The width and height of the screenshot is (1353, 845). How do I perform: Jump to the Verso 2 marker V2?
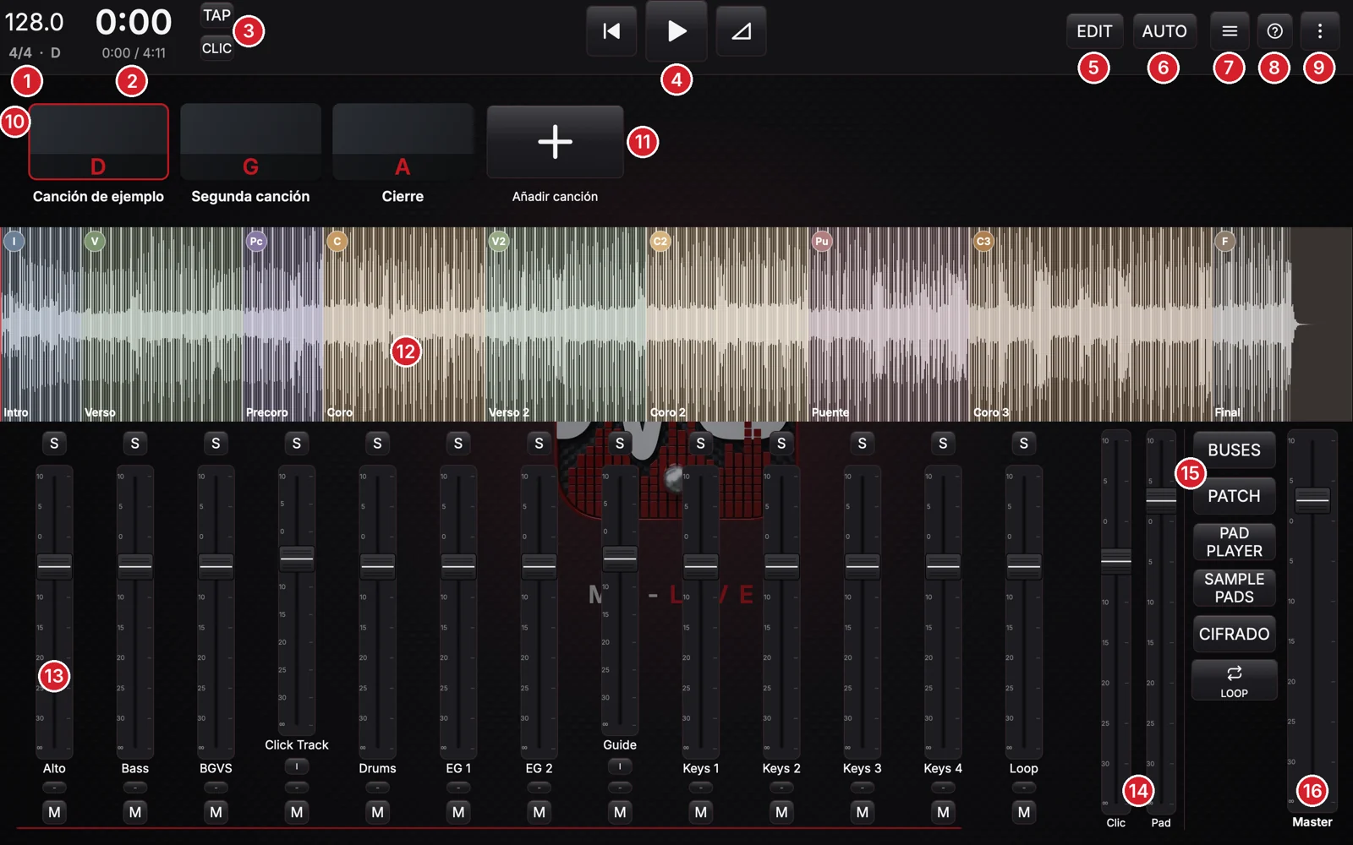(499, 241)
